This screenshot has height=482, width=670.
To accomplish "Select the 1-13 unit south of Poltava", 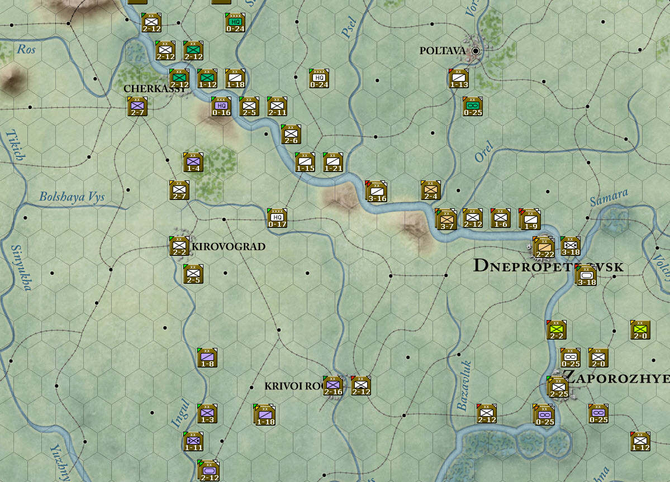I will click(459, 79).
